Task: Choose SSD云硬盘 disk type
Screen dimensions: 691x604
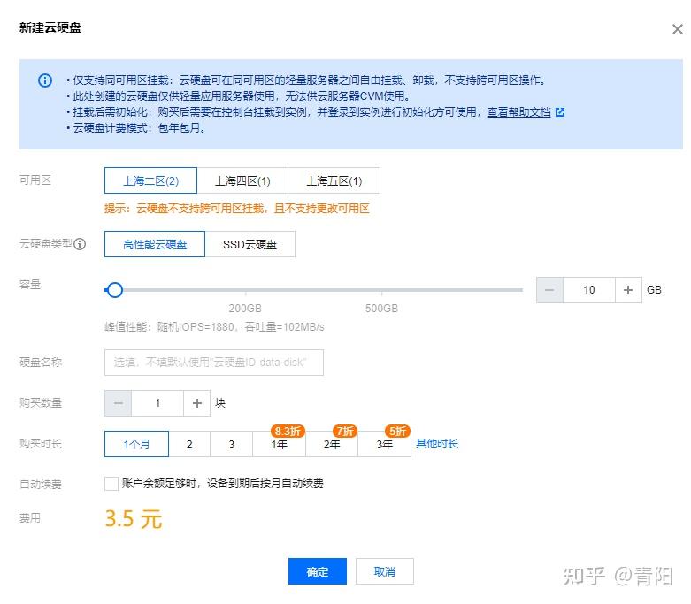Action: [250, 244]
